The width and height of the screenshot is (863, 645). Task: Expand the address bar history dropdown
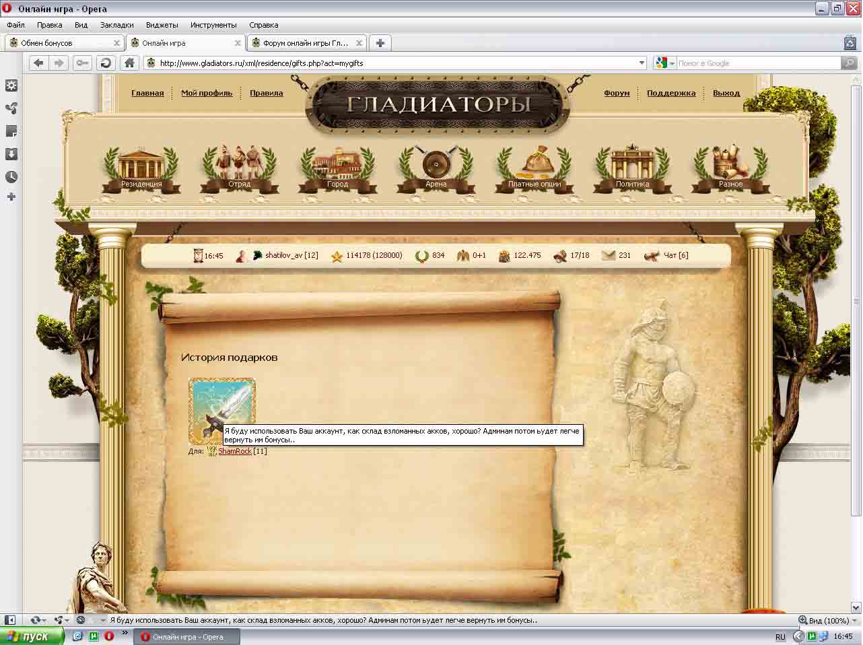(x=642, y=63)
